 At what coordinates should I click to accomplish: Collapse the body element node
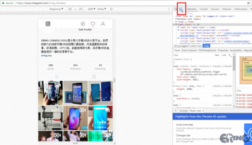click(176, 24)
